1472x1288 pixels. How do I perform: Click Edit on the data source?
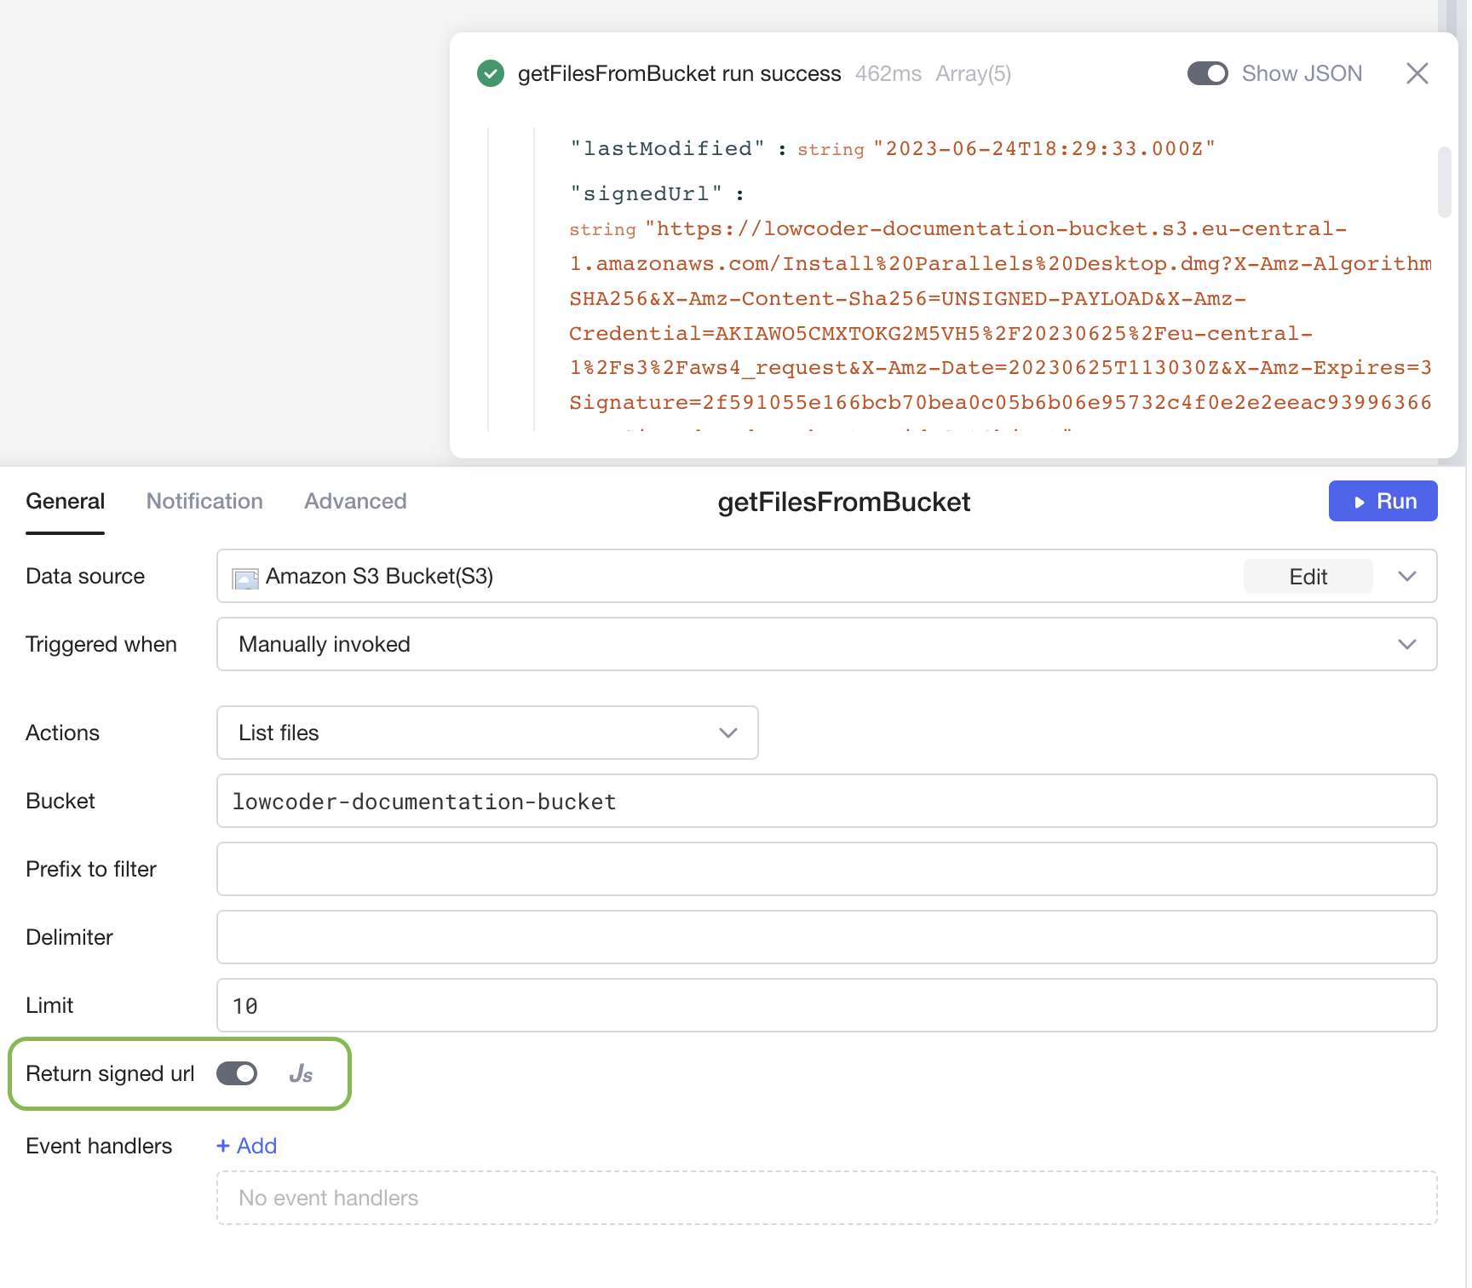coord(1308,577)
